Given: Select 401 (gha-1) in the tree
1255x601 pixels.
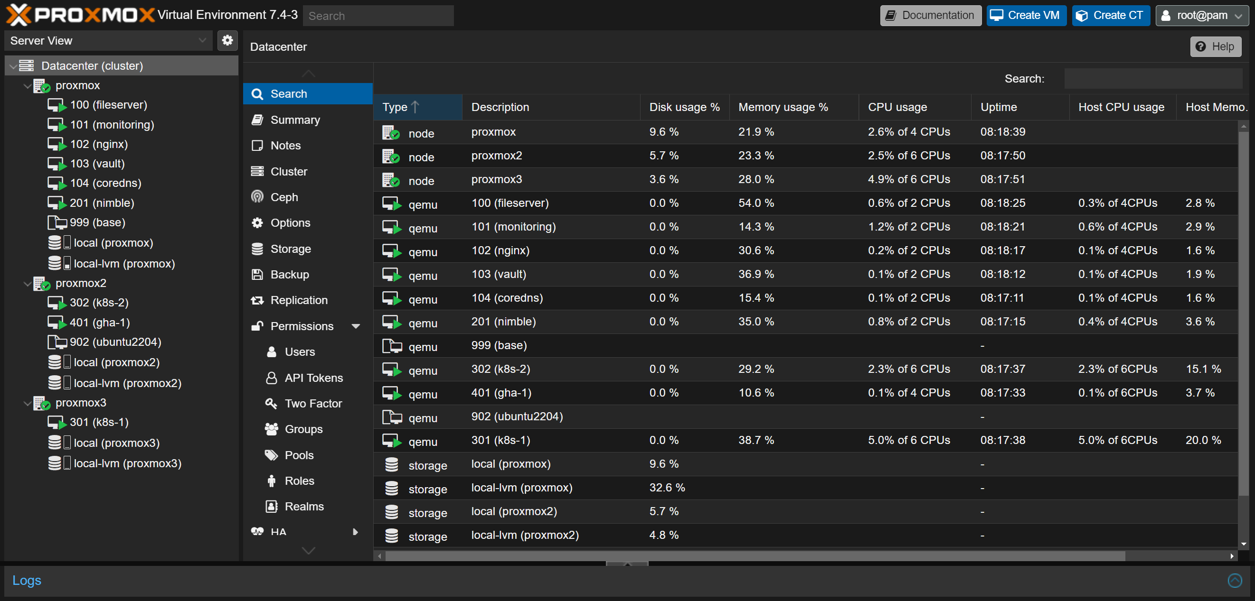Looking at the screenshot, I should 99,322.
